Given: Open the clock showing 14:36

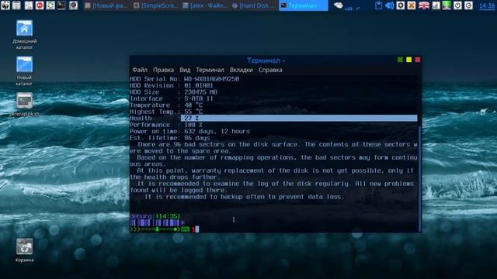Looking at the screenshot, I should [487, 5].
